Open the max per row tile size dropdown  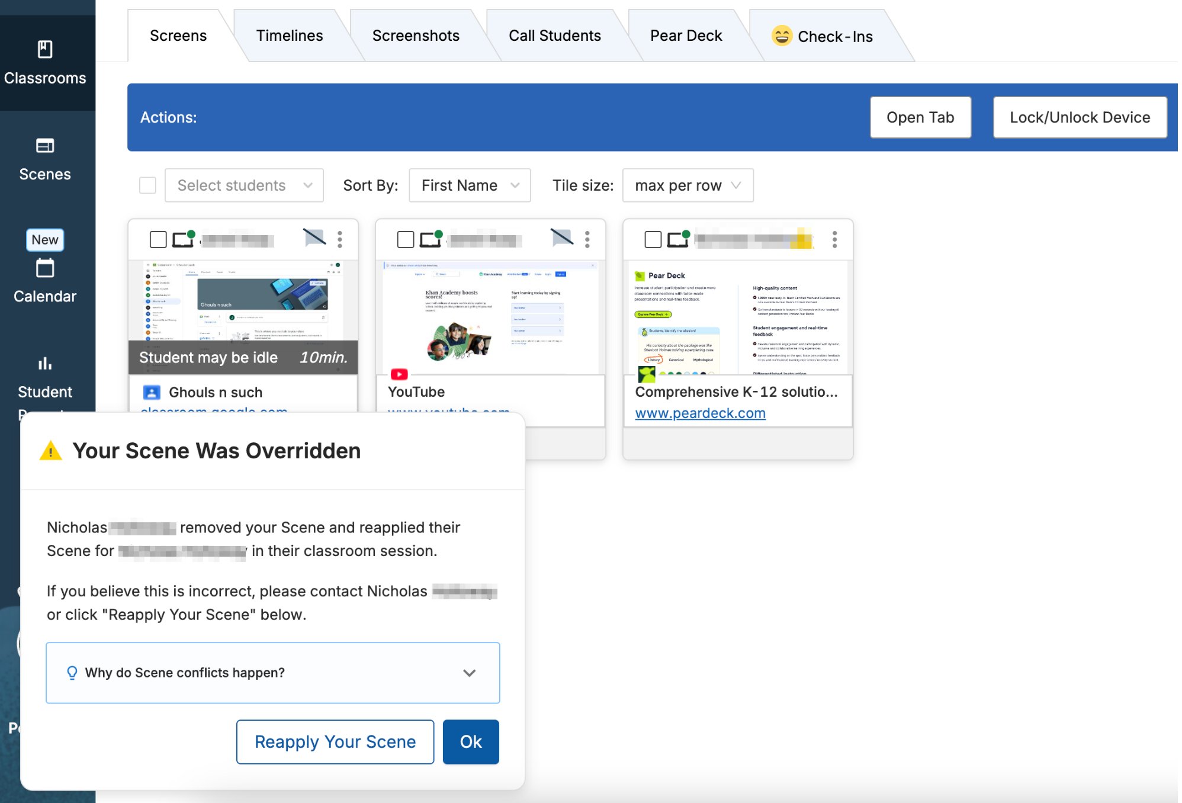tap(688, 185)
